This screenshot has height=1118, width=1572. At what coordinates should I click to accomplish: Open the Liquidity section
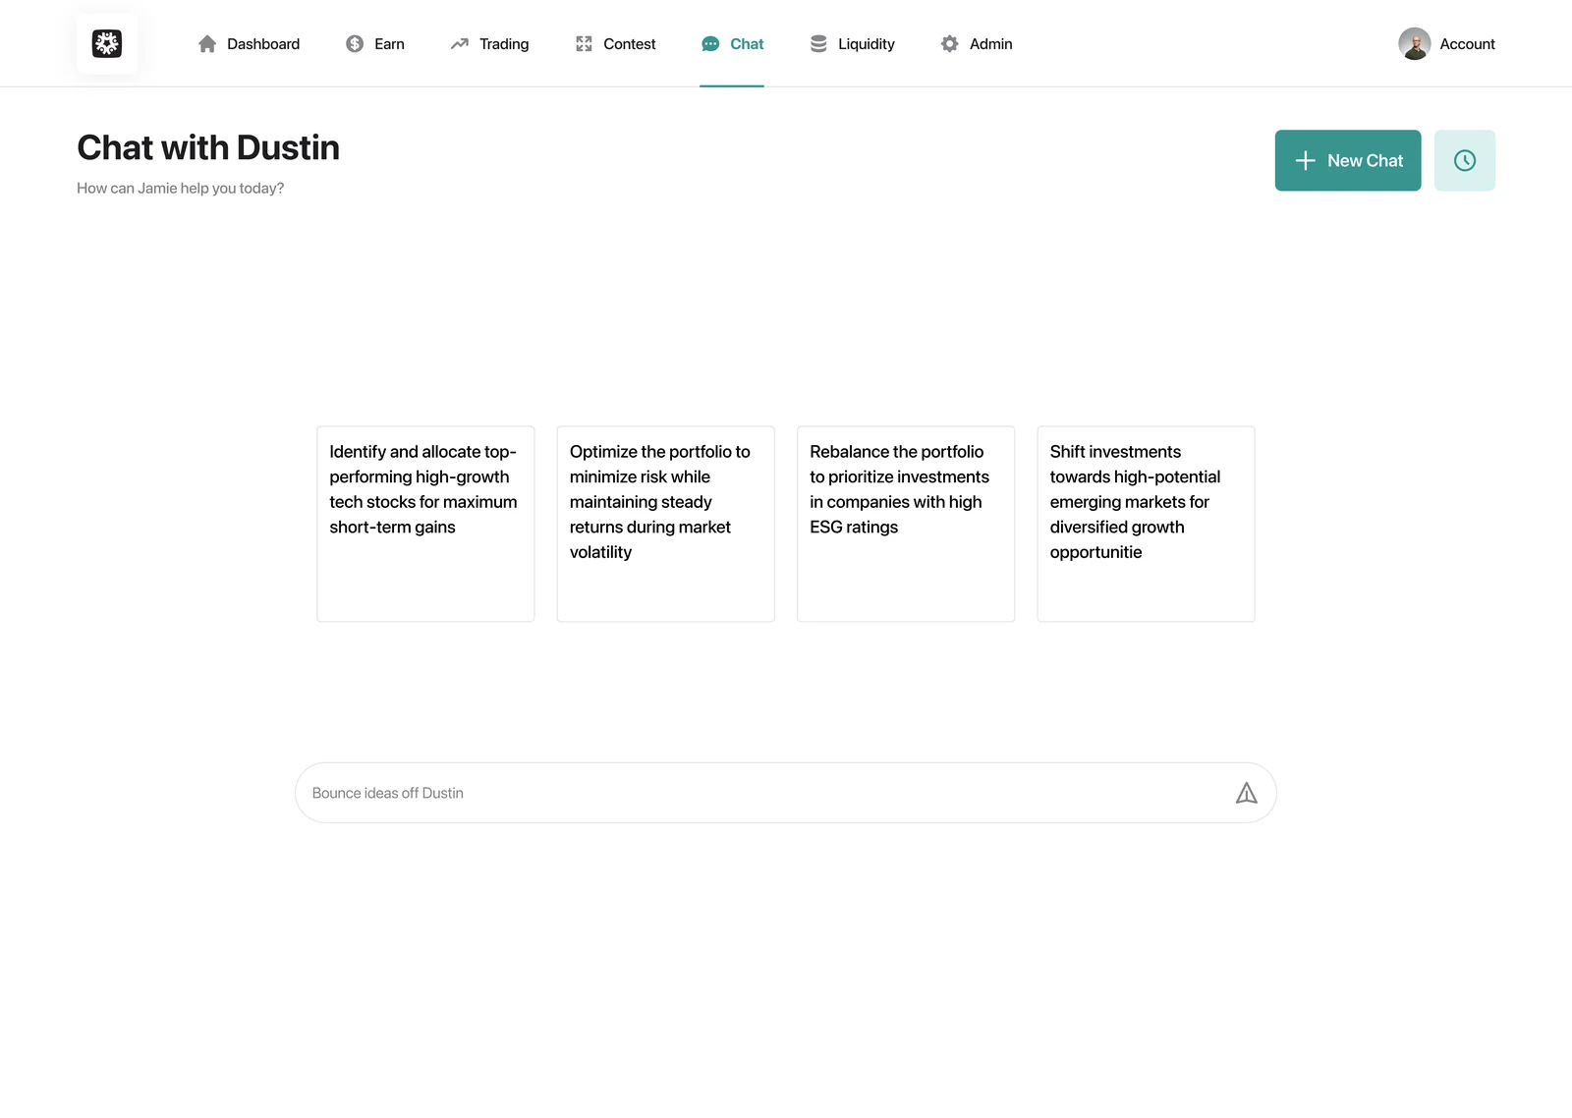click(x=867, y=44)
